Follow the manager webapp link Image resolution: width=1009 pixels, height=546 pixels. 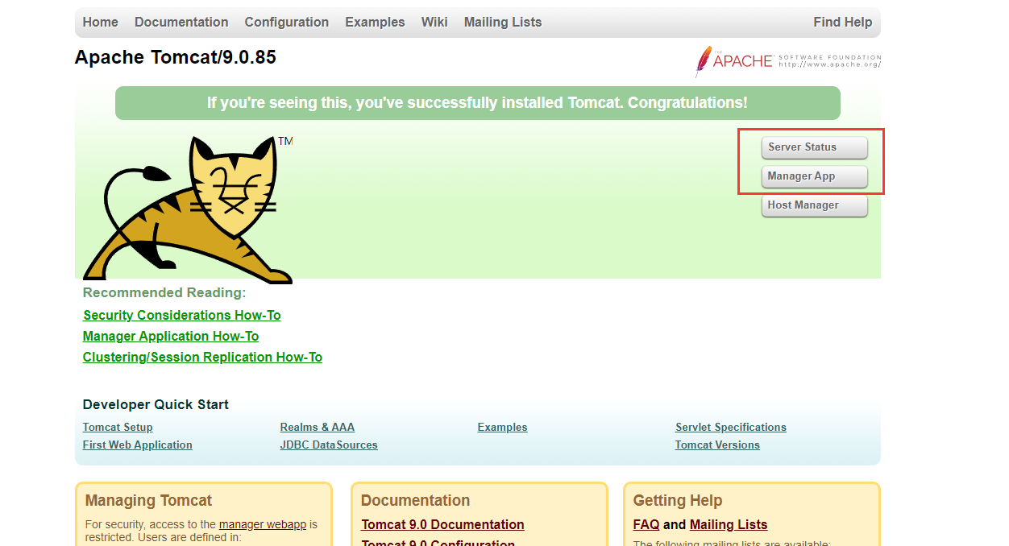tap(263, 524)
